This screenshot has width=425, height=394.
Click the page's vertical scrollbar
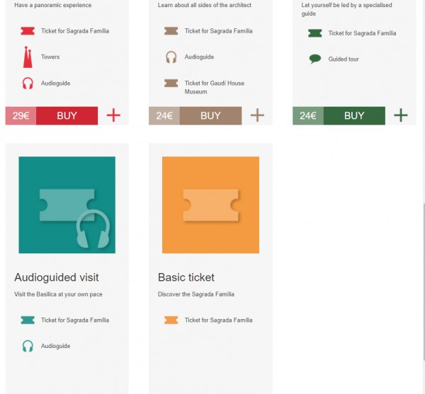(424, 282)
